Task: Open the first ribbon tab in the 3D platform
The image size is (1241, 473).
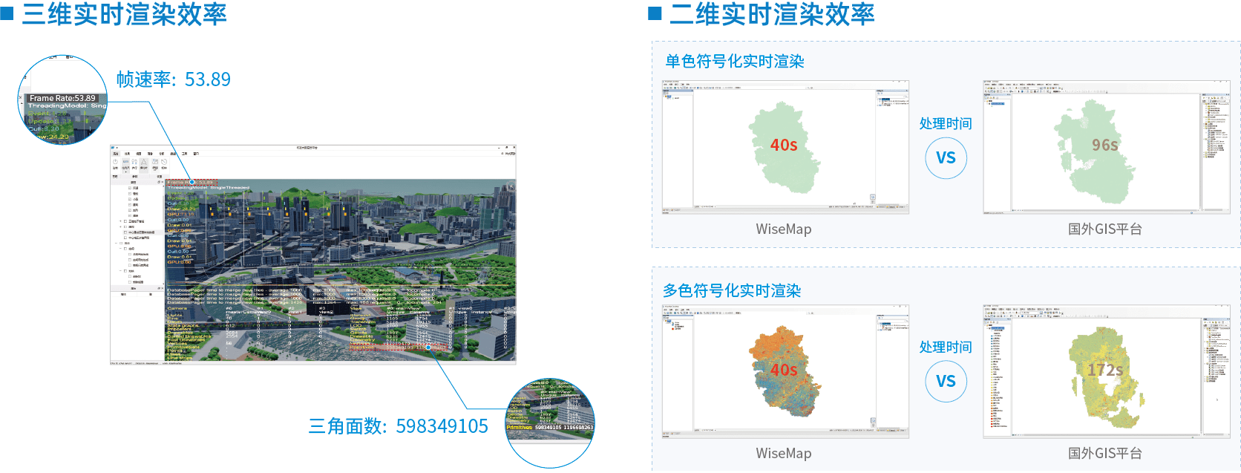Action: [x=116, y=154]
